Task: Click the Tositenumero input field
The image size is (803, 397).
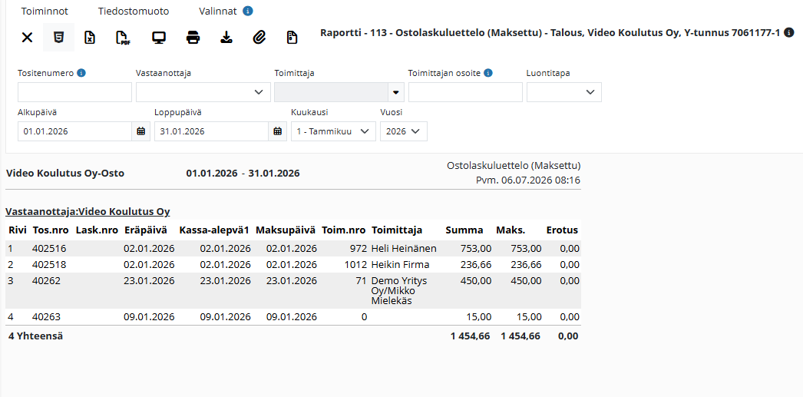Action: pos(74,92)
